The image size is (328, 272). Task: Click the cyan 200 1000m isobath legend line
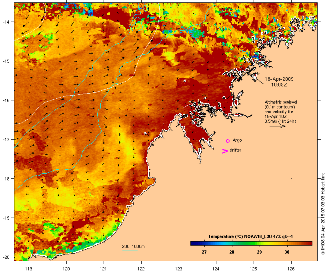130,250
